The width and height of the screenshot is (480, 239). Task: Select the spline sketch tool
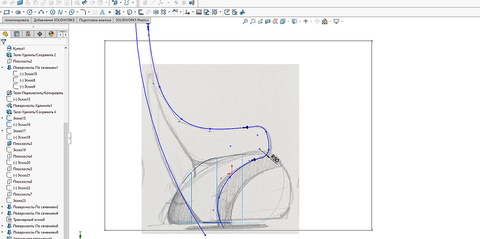pyautogui.click(x=60, y=12)
